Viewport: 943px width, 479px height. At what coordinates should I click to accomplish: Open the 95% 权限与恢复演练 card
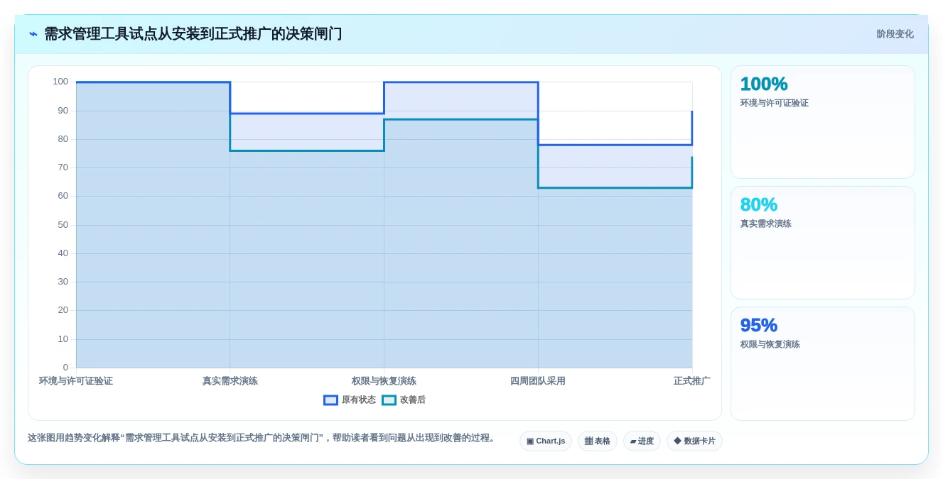pos(823,363)
